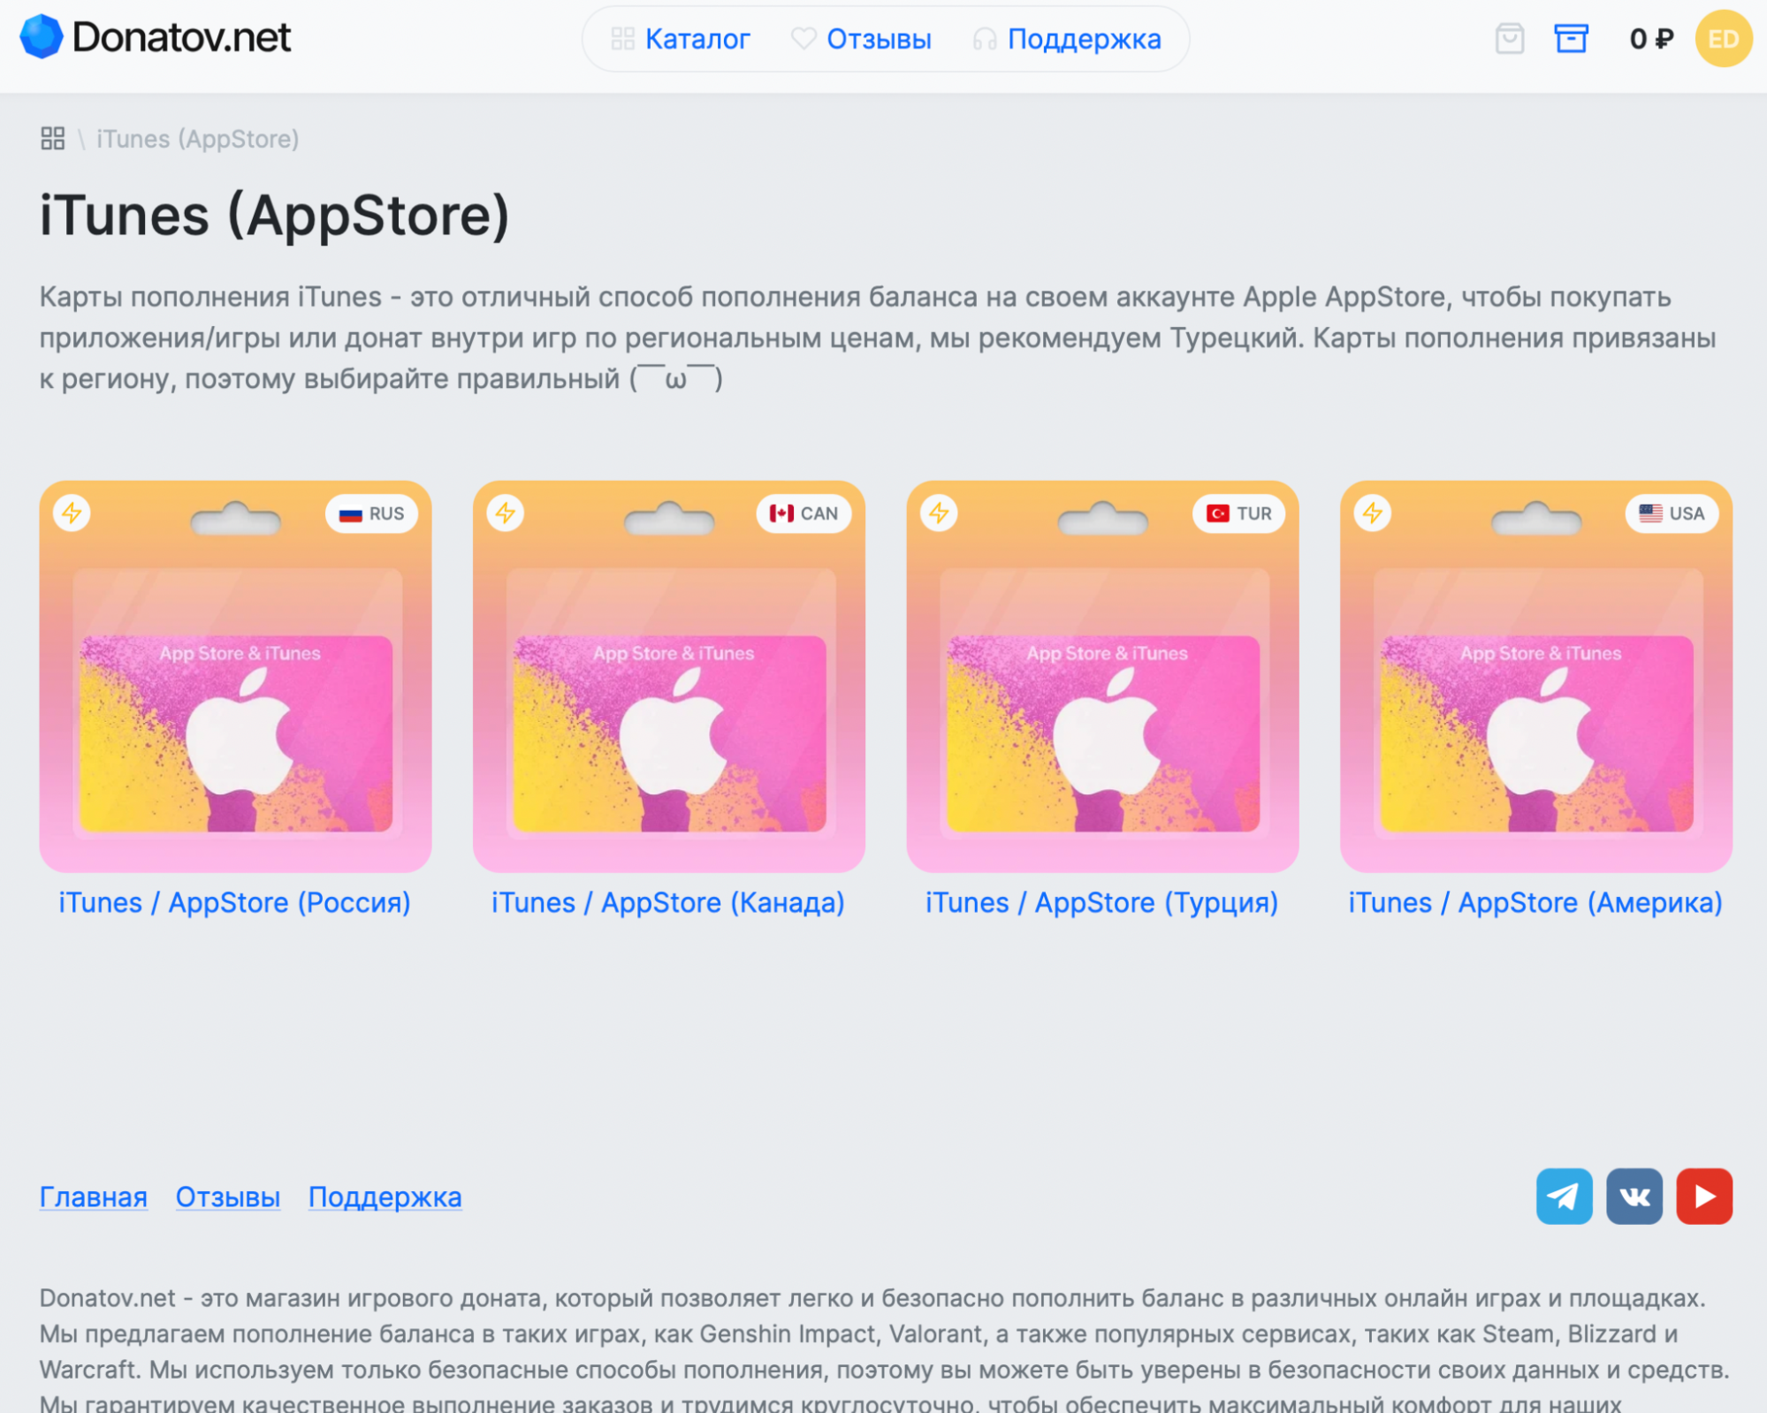Click the lightning icon on the Canada card
Viewport: 1767px width, 1413px height.
point(506,513)
